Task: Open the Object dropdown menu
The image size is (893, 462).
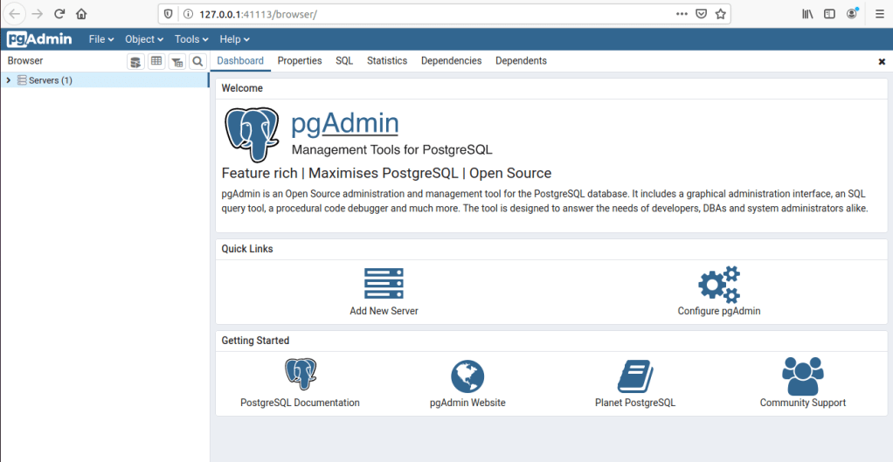Action: [x=144, y=39]
